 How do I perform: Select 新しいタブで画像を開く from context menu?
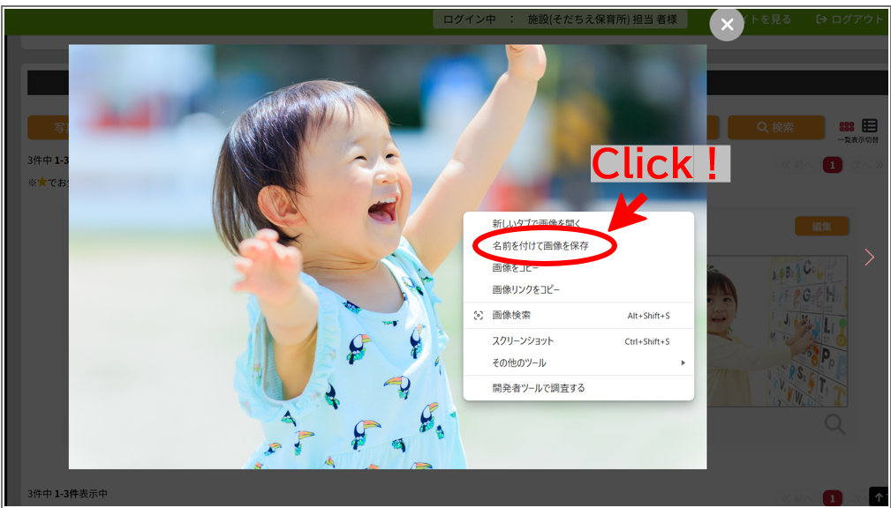[537, 224]
